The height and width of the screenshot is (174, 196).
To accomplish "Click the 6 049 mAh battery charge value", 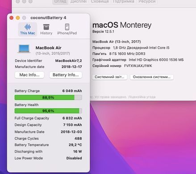I will [72, 91].
